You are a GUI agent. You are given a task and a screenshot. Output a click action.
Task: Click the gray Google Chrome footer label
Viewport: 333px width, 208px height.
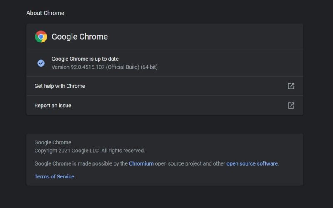tap(53, 142)
